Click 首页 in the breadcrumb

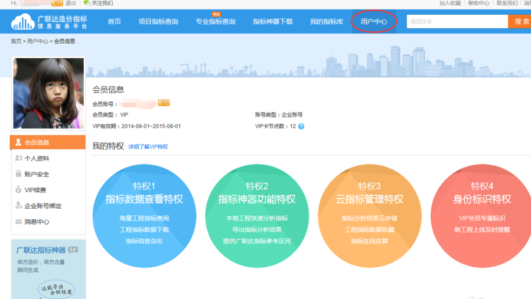[16, 41]
